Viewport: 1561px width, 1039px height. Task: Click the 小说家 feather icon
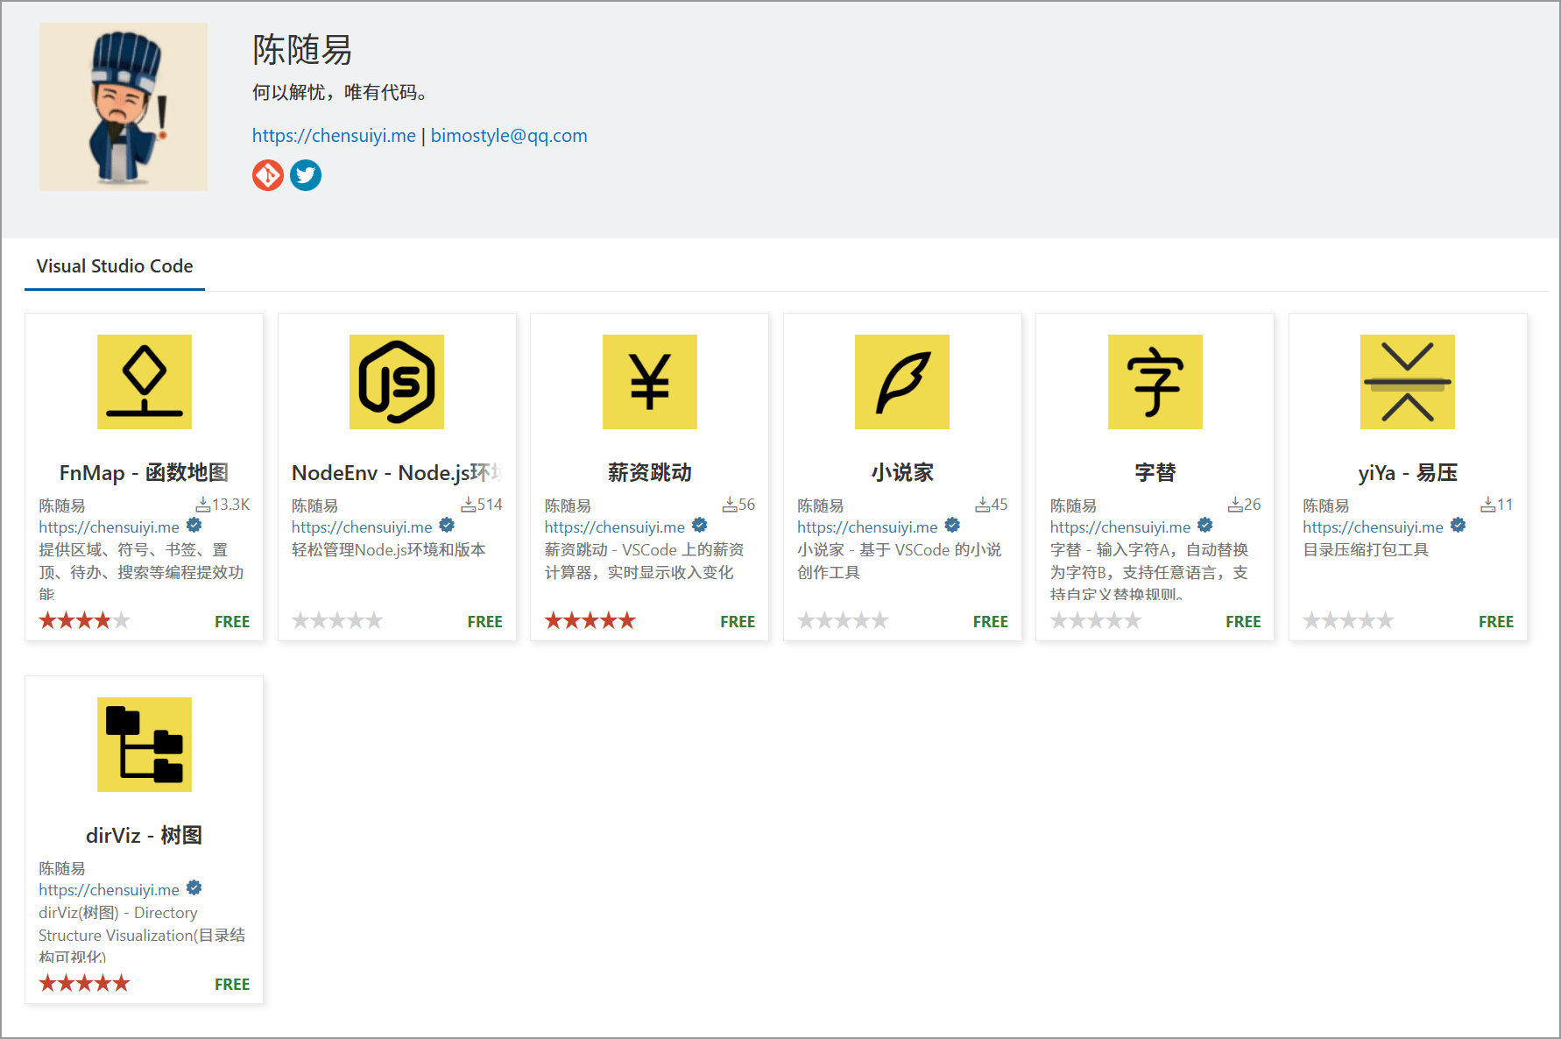[x=902, y=382]
